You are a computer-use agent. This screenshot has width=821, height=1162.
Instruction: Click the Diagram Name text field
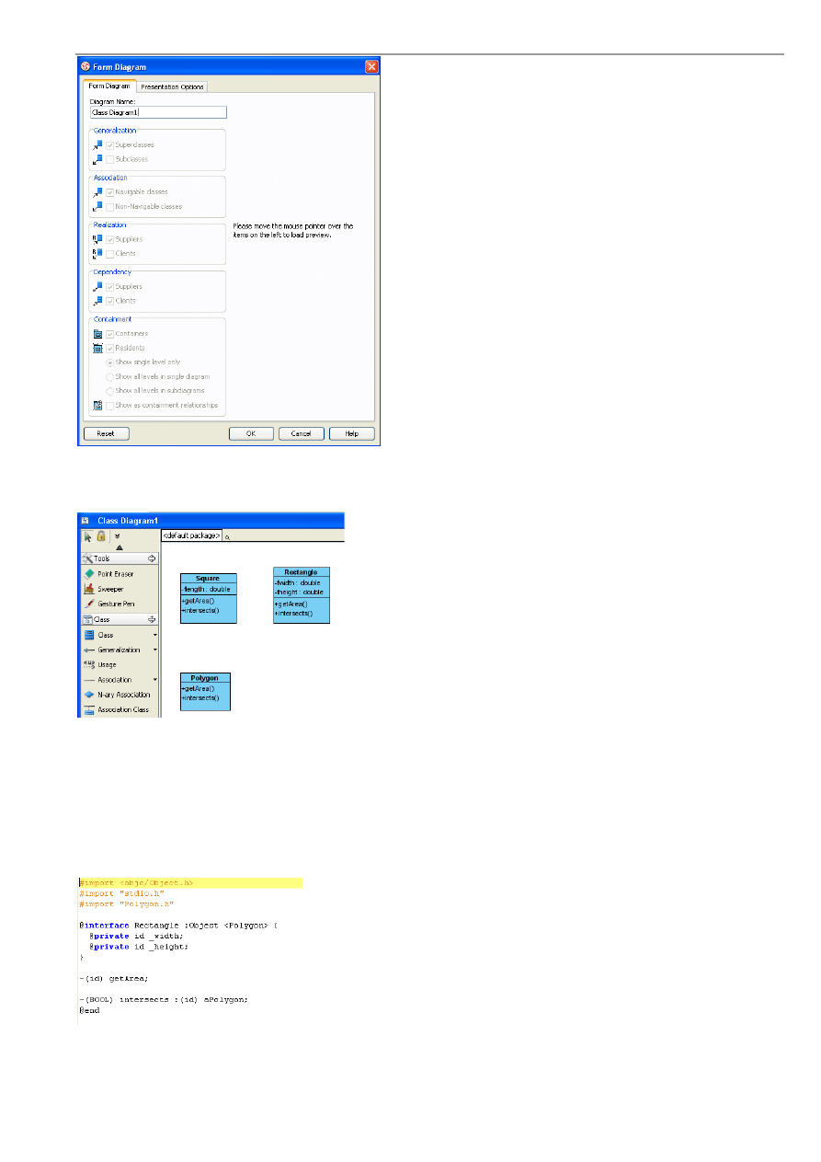pyautogui.click(x=158, y=112)
